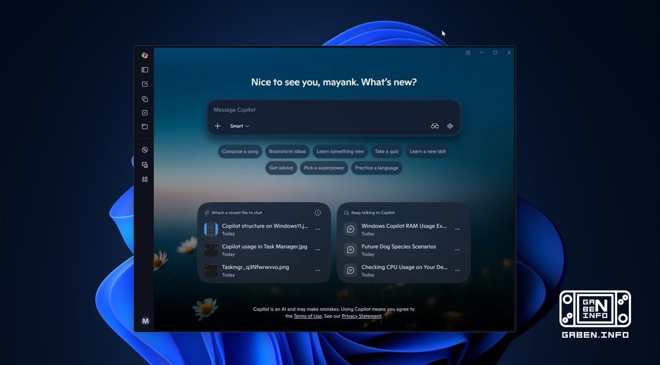Click the Learn something new suggestion
The width and height of the screenshot is (660, 365).
(340, 151)
